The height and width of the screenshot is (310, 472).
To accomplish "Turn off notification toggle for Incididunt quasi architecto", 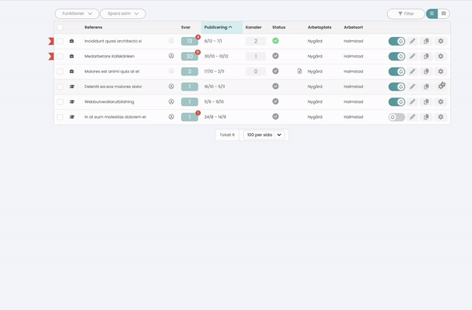I will (x=396, y=41).
